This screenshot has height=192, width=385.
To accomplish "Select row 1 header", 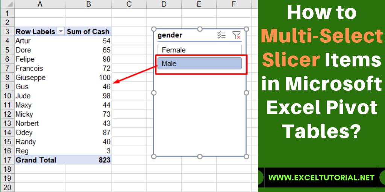I will [x=7, y=13].
